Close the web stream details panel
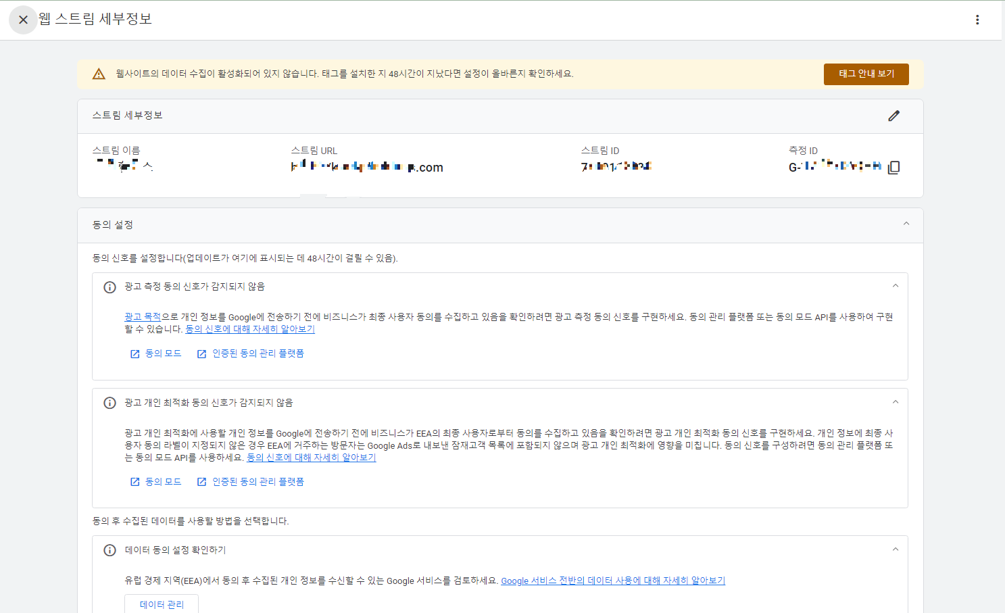Image resolution: width=1005 pixels, height=613 pixels. 23,20
